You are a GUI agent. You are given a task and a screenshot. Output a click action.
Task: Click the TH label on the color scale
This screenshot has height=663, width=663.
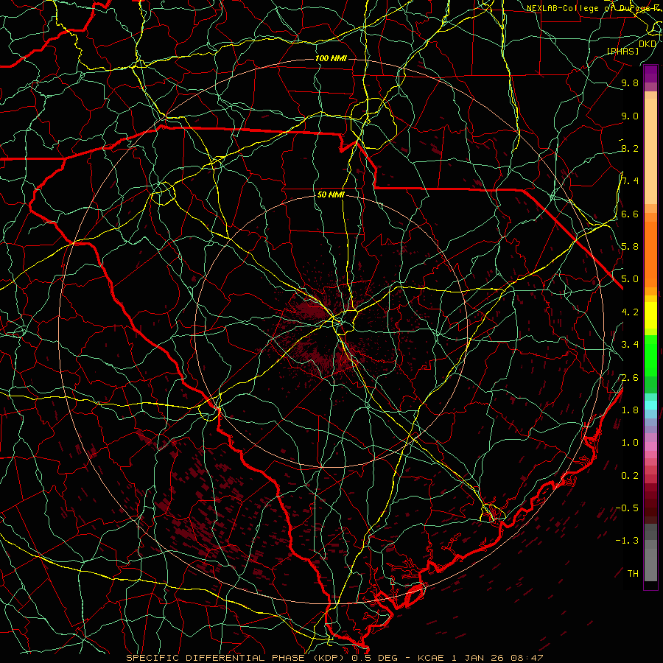click(633, 574)
